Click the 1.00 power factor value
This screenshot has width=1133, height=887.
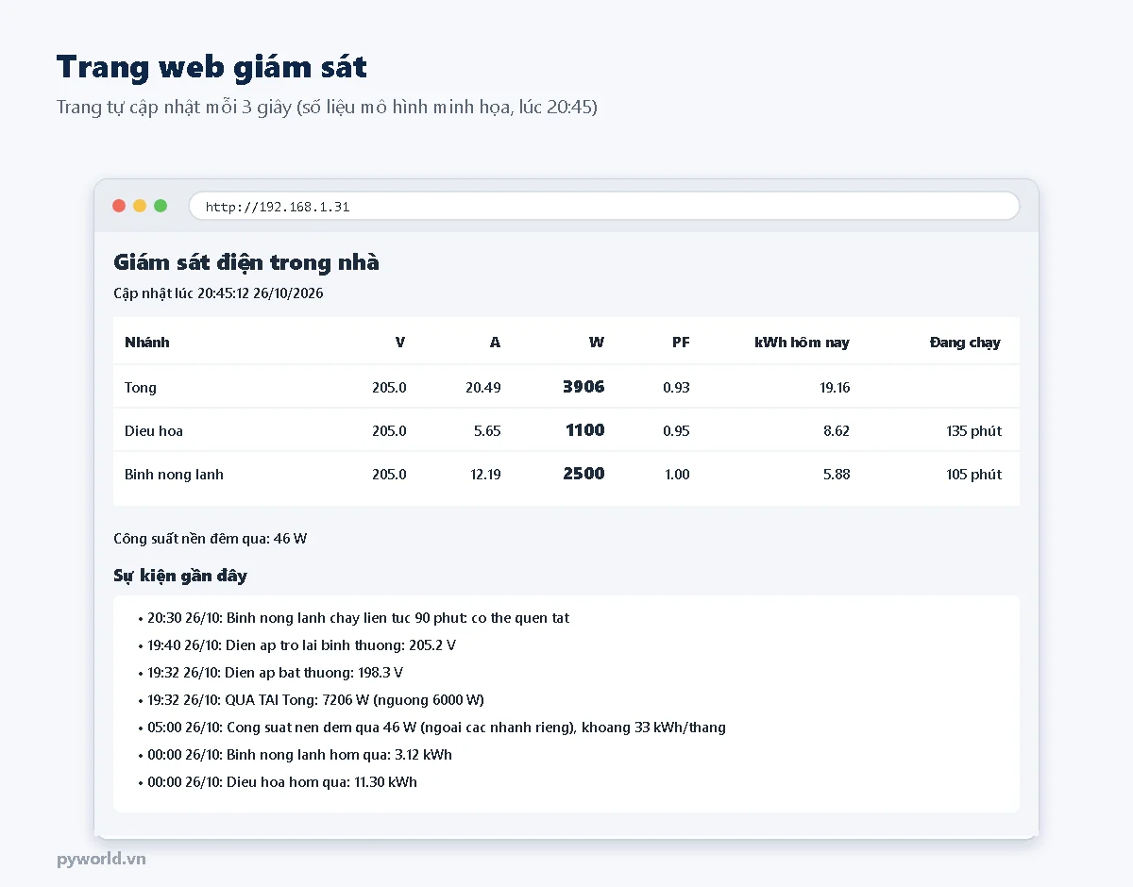(677, 475)
